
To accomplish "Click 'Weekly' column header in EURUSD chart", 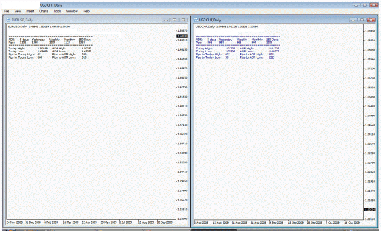I will coord(54,40).
